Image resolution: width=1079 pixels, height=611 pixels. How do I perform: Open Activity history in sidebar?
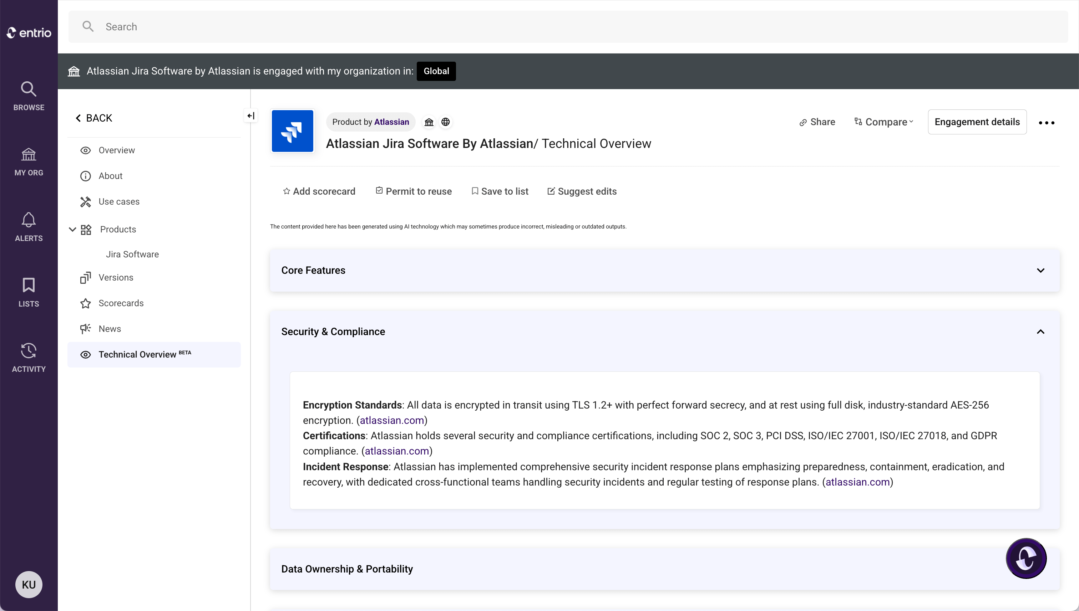point(29,358)
